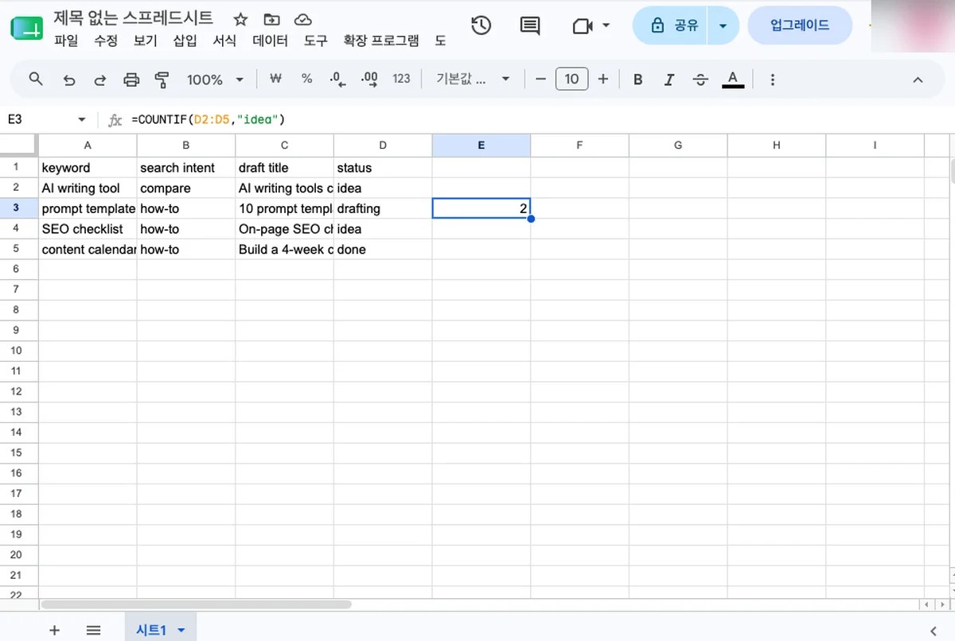This screenshot has height=641, width=955.
Task: Collapse the header with the chevron
Action: [x=918, y=80]
